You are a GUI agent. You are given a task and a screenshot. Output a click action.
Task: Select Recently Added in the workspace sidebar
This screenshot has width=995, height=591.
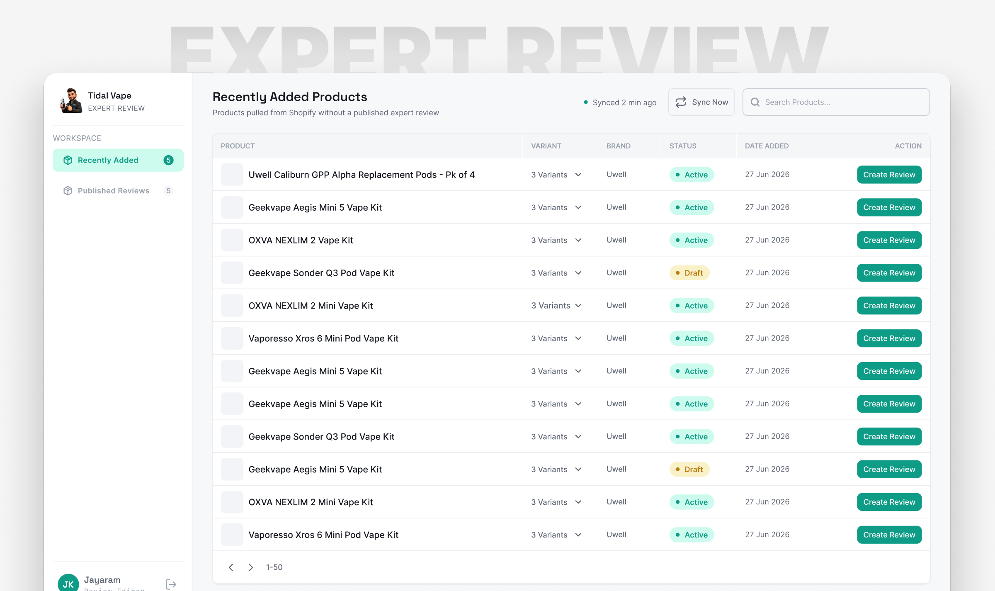pyautogui.click(x=118, y=160)
